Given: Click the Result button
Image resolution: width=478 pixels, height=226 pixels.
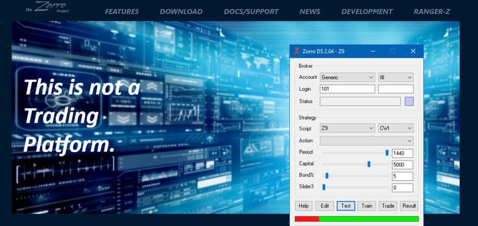Looking at the screenshot, I should (x=409, y=206).
